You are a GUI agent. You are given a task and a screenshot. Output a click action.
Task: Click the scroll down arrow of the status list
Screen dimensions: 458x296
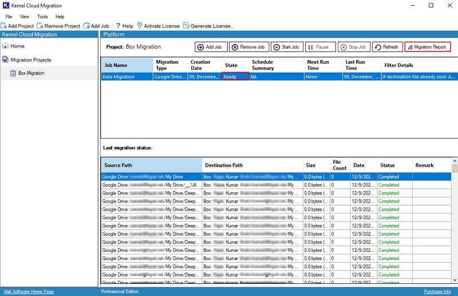[455, 280]
